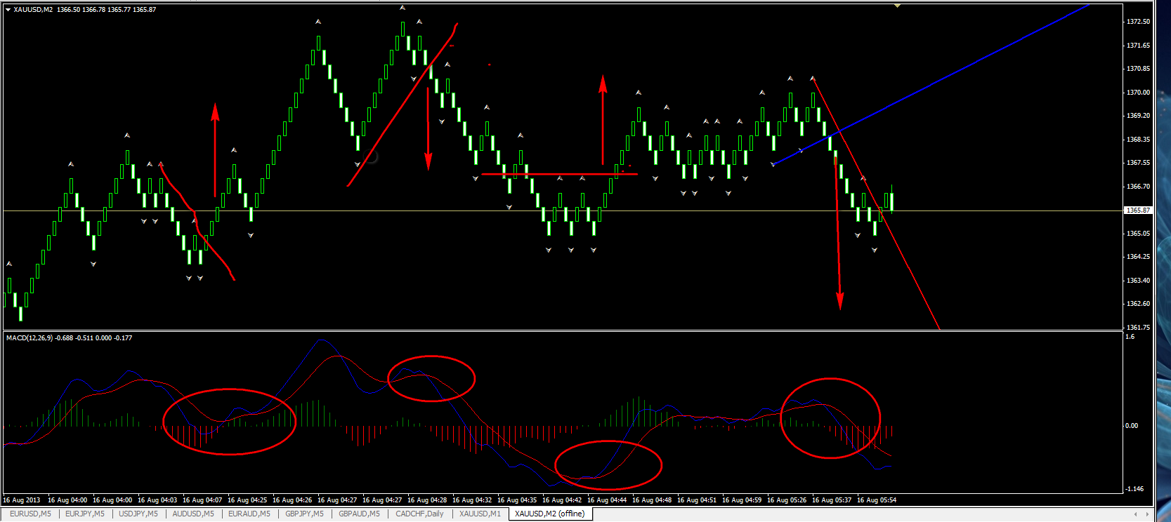The image size is (1171, 522).
Task: Select the GBPAUD,M5 chart tab
Action: coord(359,514)
